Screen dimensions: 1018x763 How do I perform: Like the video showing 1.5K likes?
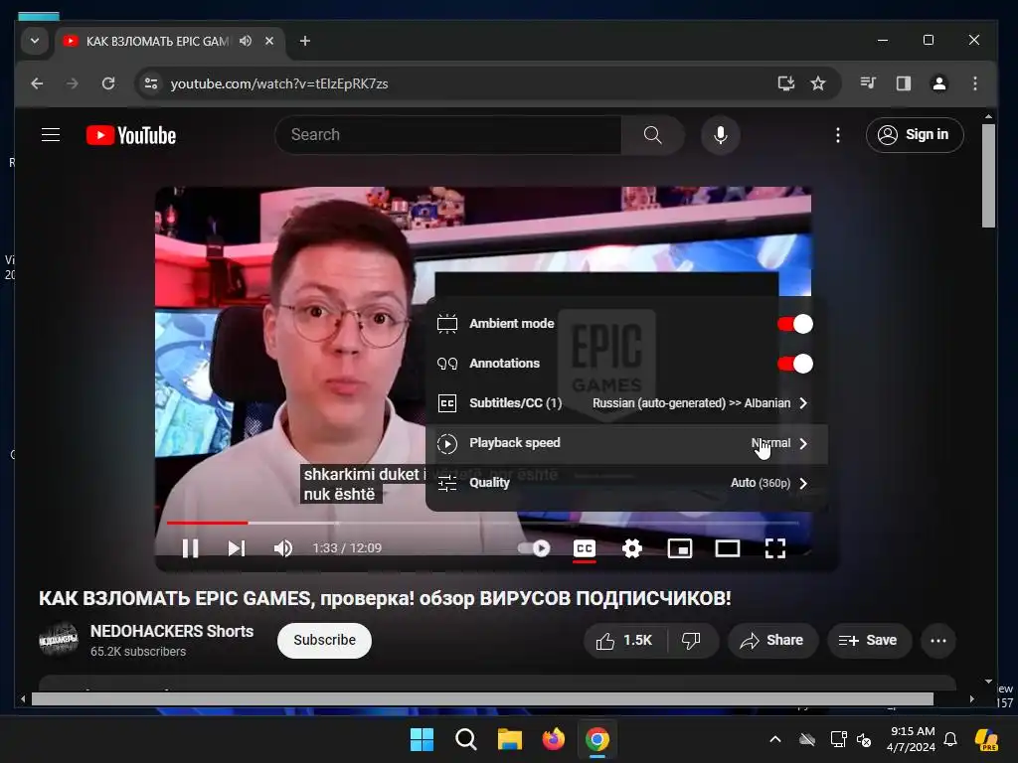(624, 641)
